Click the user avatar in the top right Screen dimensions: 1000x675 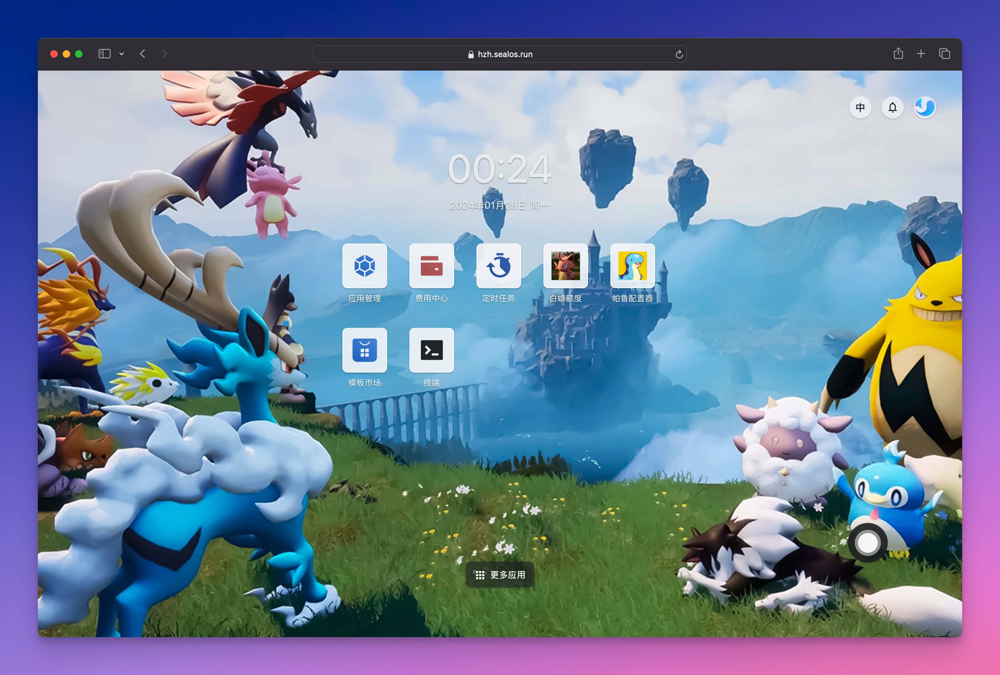925,107
